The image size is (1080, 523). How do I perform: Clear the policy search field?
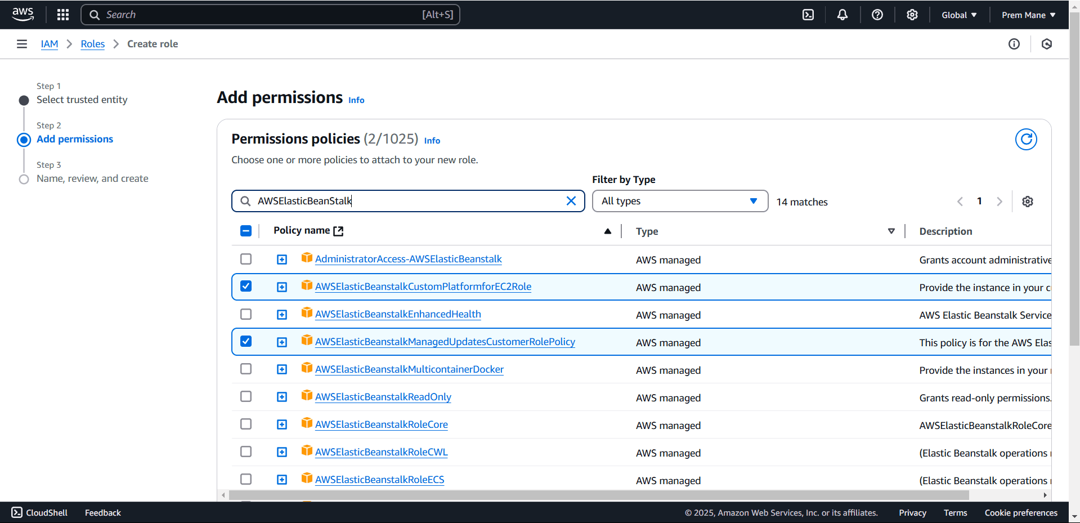point(571,201)
